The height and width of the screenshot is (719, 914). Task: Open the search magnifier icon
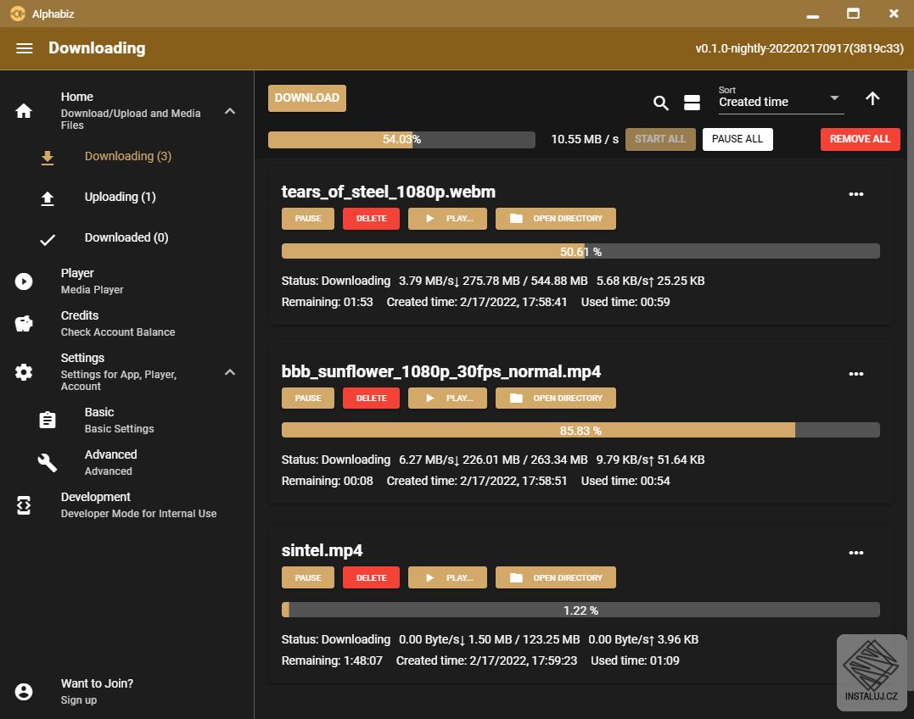click(x=660, y=103)
